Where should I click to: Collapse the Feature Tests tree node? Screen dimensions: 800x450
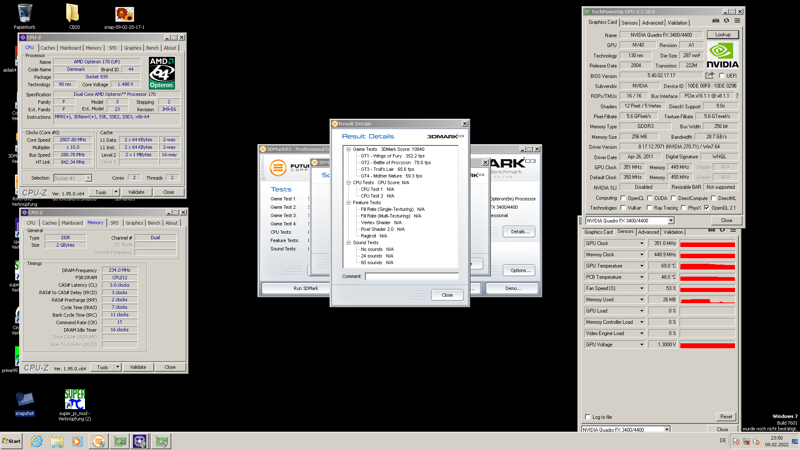348,202
